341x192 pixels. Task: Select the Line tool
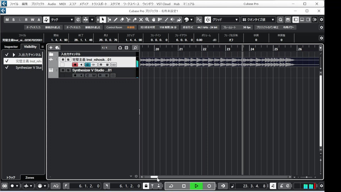point(166,20)
